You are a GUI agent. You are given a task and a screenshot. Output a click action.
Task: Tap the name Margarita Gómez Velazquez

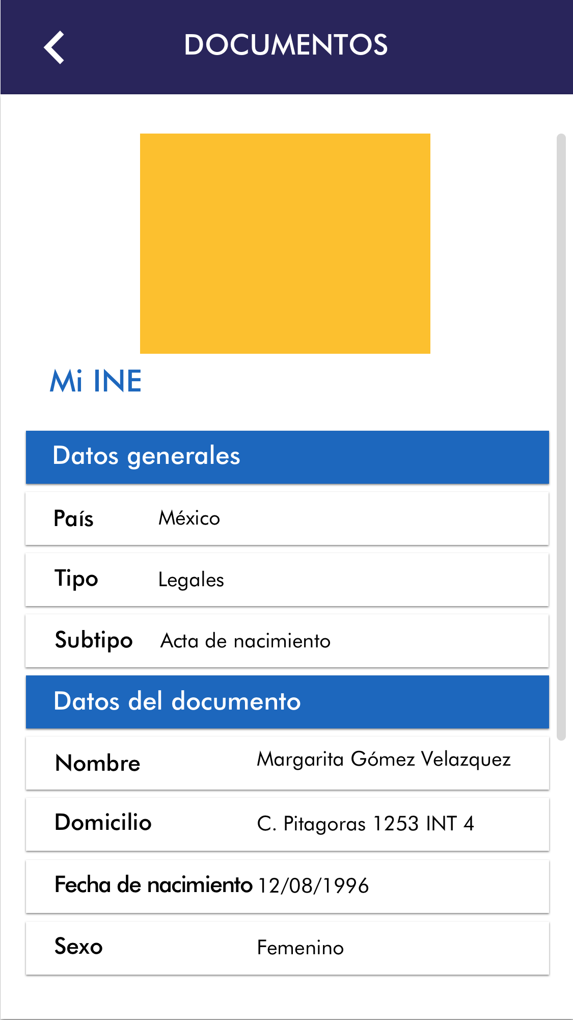click(x=384, y=760)
